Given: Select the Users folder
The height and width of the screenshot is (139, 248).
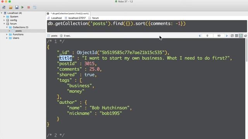Looking at the screenshot, I should point(16,38).
